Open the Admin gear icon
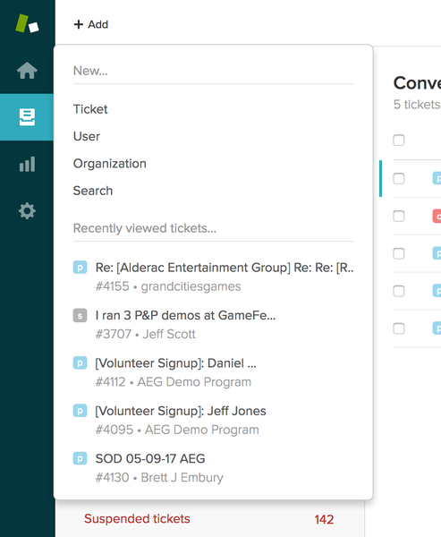441x537 pixels. [27, 210]
